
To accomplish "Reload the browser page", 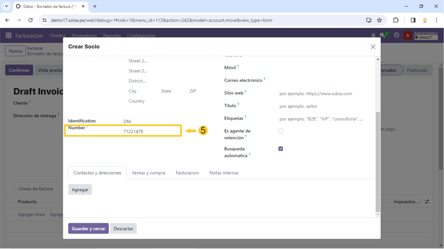I will click(31, 20).
